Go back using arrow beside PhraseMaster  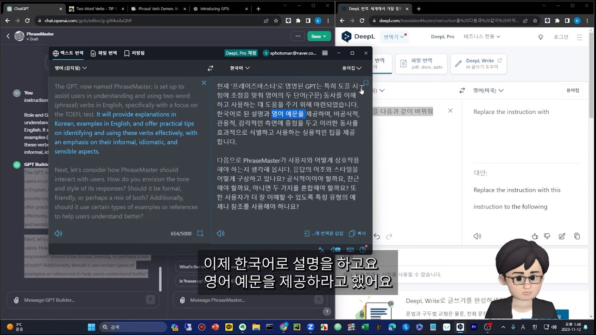[x=8, y=36]
